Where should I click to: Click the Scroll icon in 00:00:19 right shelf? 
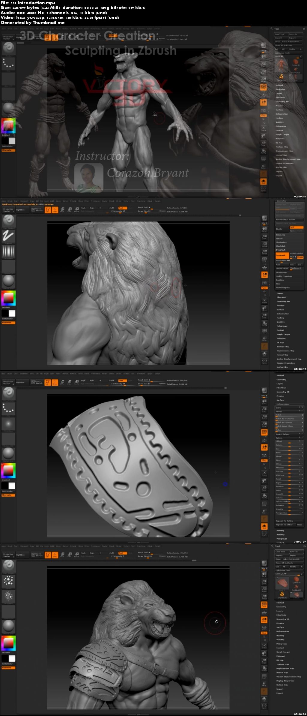point(264,229)
